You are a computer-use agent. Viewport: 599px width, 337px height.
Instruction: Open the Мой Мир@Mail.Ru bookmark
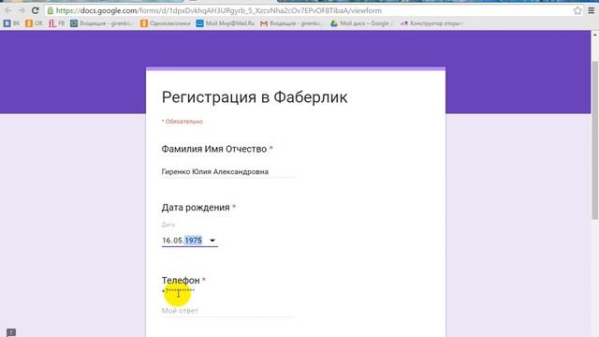[226, 23]
